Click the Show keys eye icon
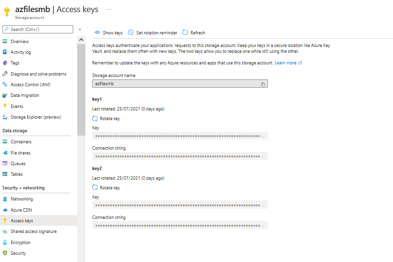Screen dimensions: 393x262 click(97, 32)
